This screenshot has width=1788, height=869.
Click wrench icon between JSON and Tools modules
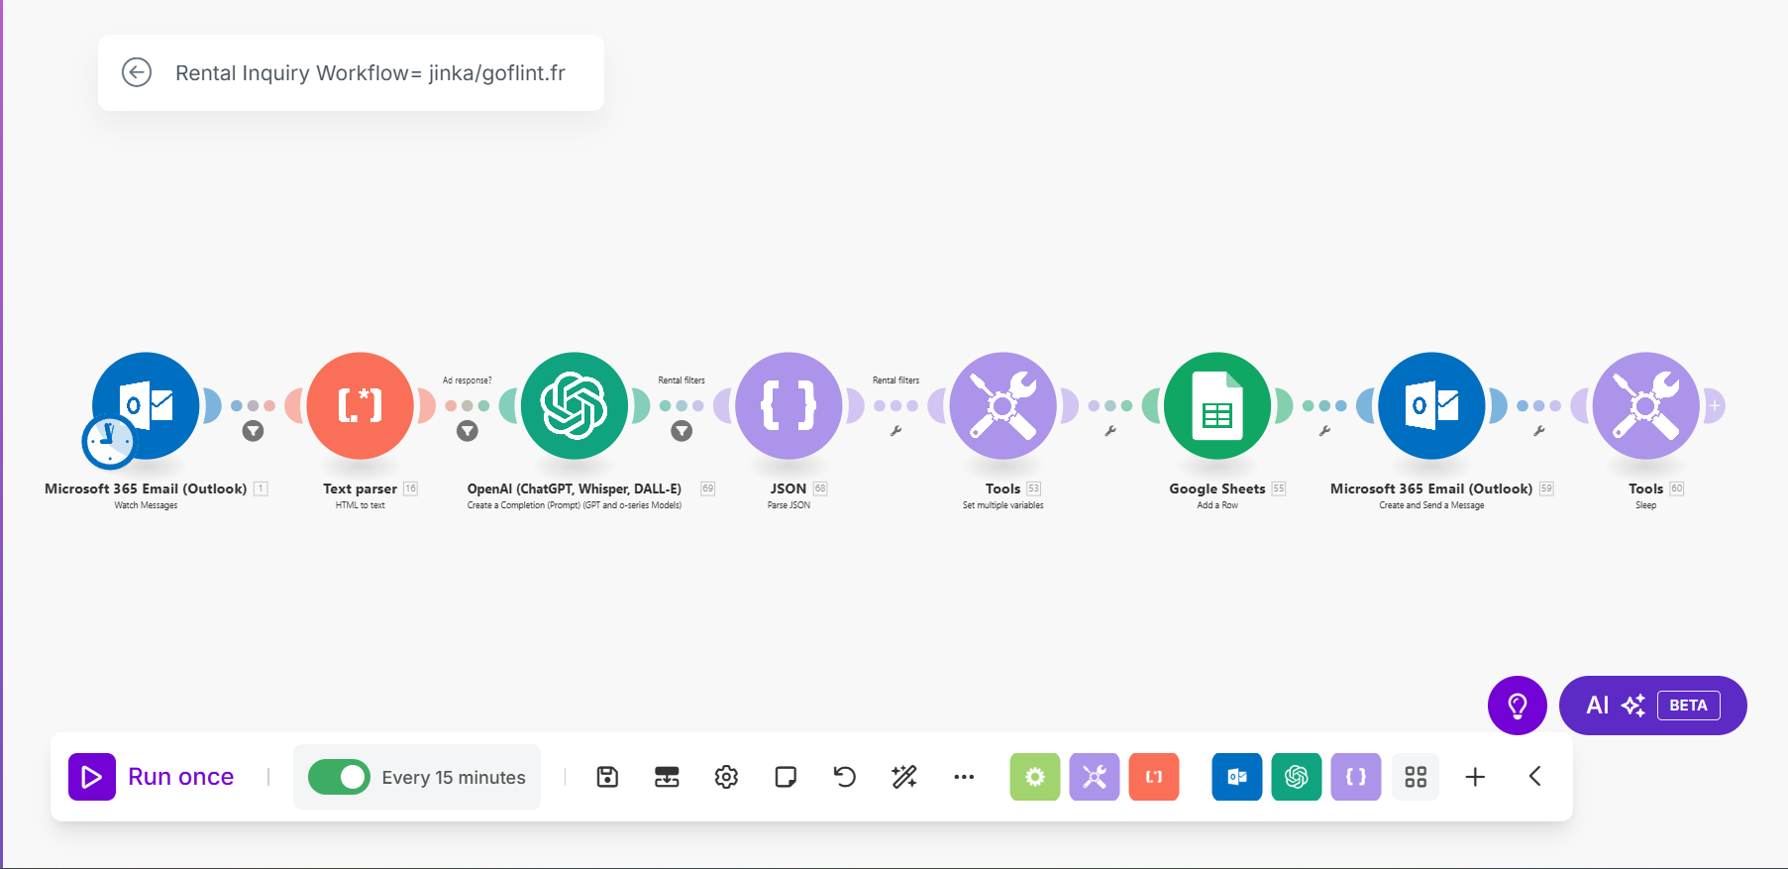(895, 431)
